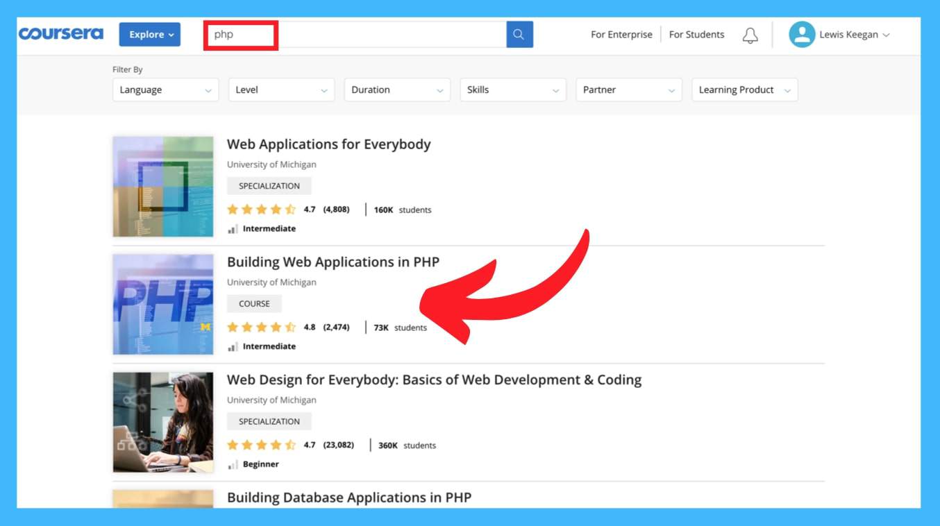Click level bars icon for Building Web Applications
The image size is (940, 526).
tap(233, 346)
